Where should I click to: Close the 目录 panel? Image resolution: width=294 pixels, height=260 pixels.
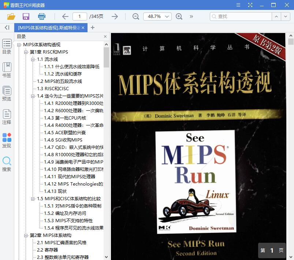105,36
